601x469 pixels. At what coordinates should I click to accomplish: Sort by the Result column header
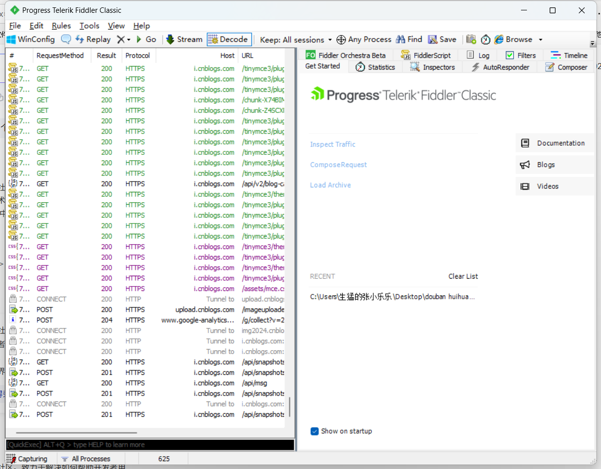(x=106, y=55)
